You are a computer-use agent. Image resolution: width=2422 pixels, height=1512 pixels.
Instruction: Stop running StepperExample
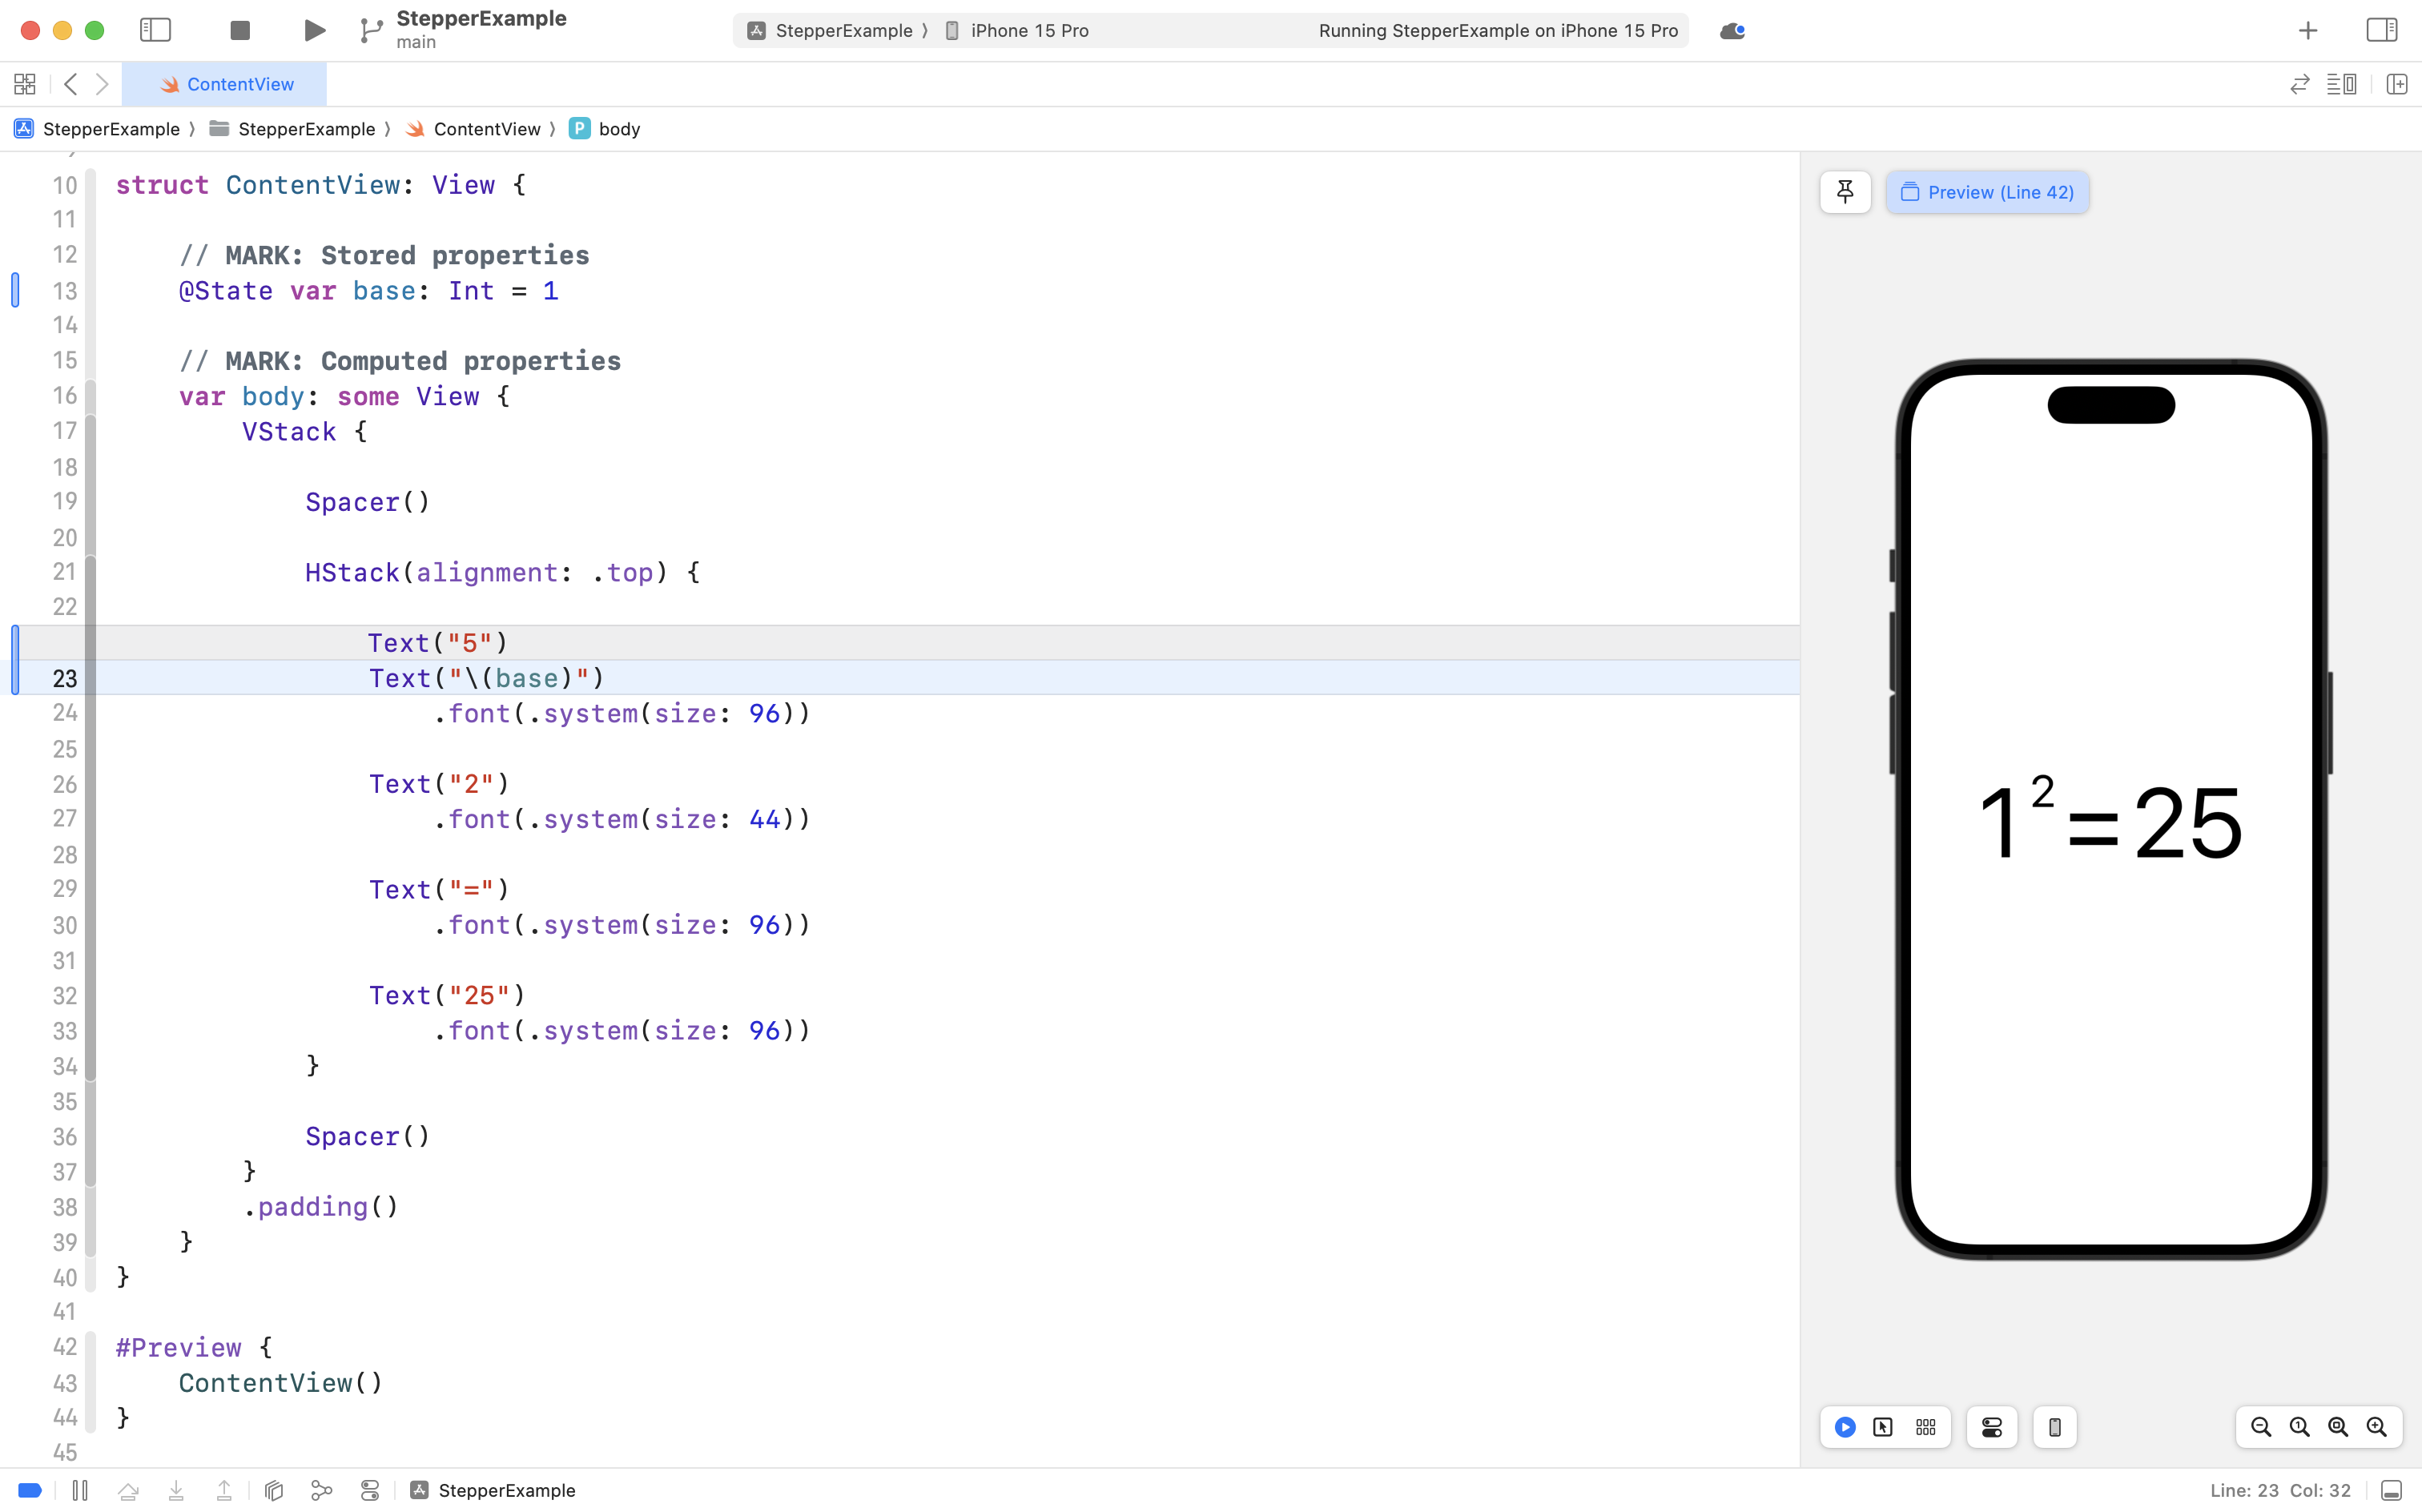point(239,30)
